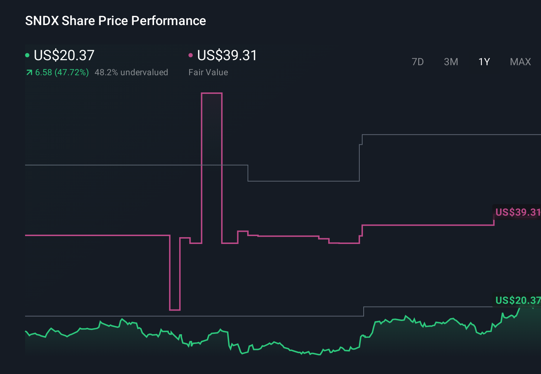541x374 pixels.
Task: Select the US$20.37 price marker label
Action: coord(517,301)
